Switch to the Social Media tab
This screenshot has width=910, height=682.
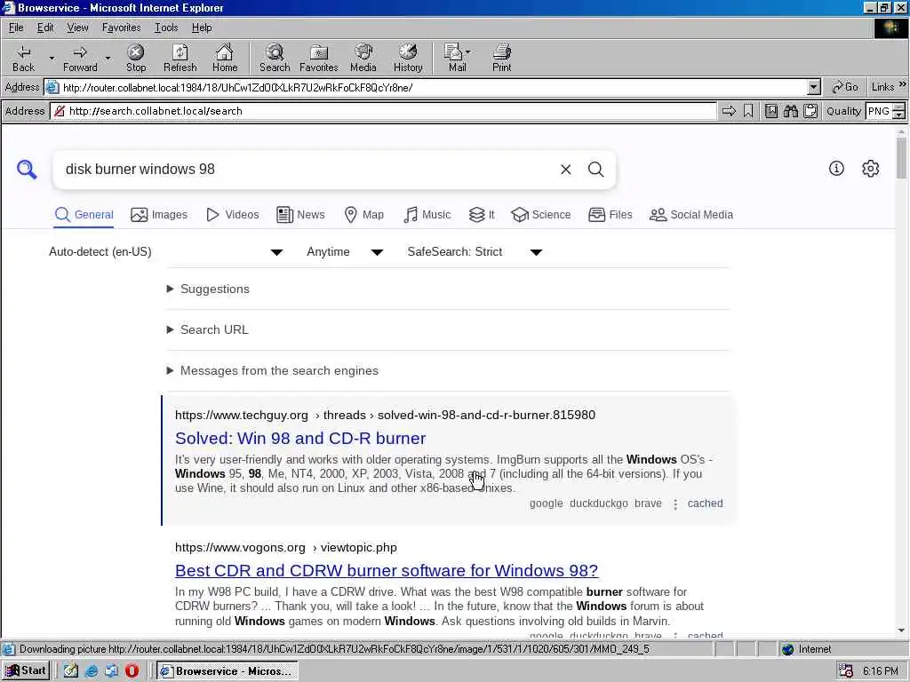click(x=690, y=215)
